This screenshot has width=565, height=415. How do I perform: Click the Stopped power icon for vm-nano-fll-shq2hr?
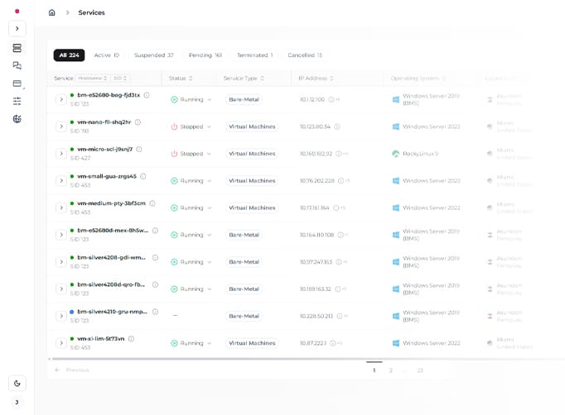coord(174,126)
